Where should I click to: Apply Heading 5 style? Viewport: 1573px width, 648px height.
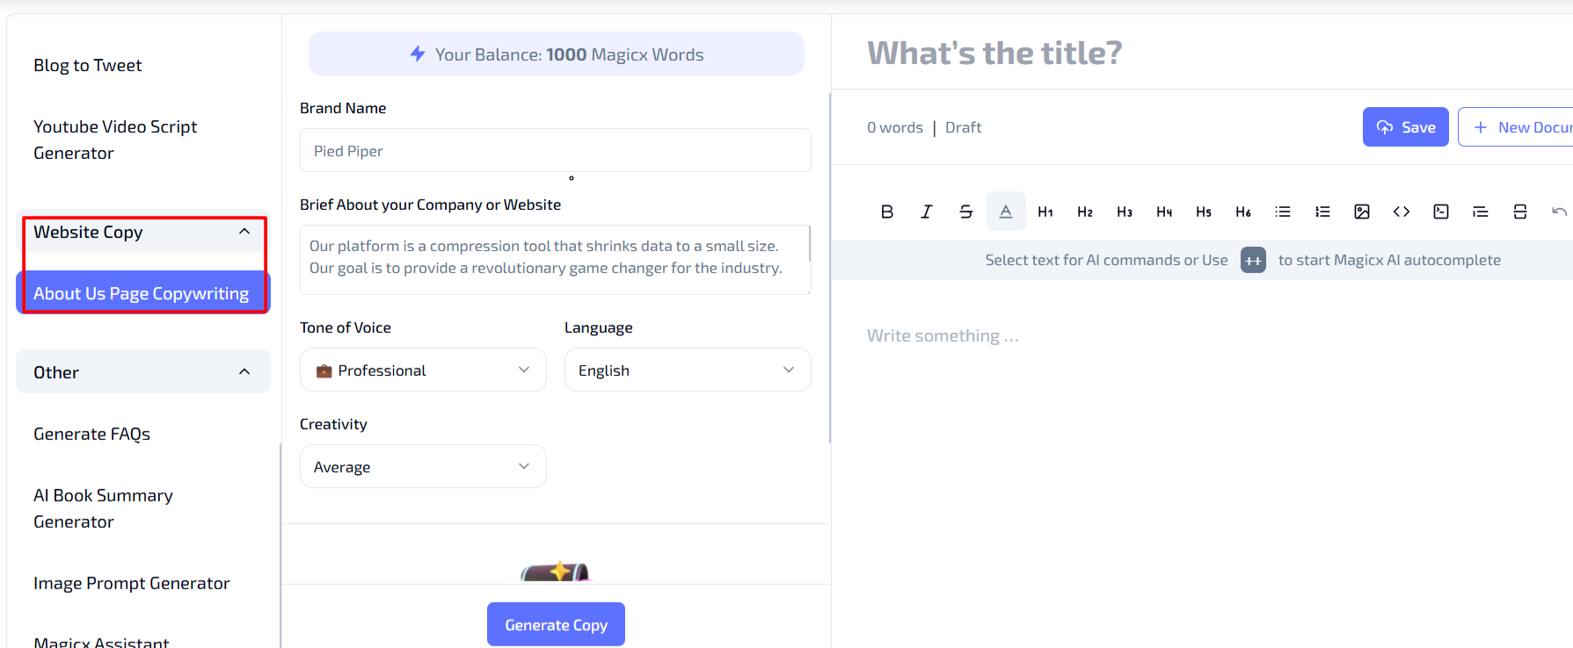click(x=1204, y=212)
